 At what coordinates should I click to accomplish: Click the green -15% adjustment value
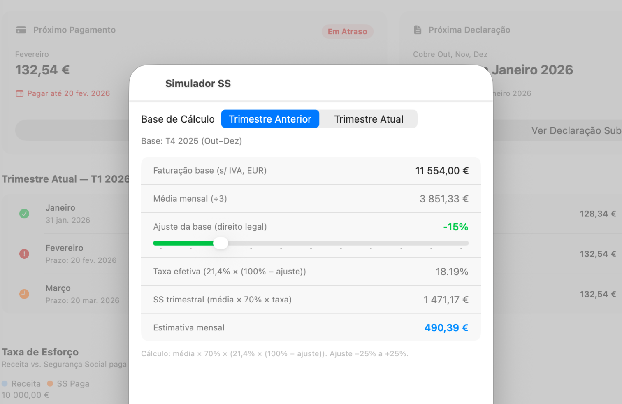coord(455,227)
